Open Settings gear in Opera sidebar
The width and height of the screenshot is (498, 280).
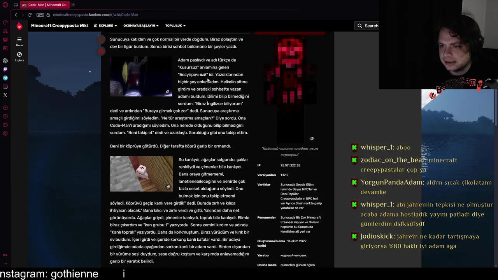click(5, 133)
